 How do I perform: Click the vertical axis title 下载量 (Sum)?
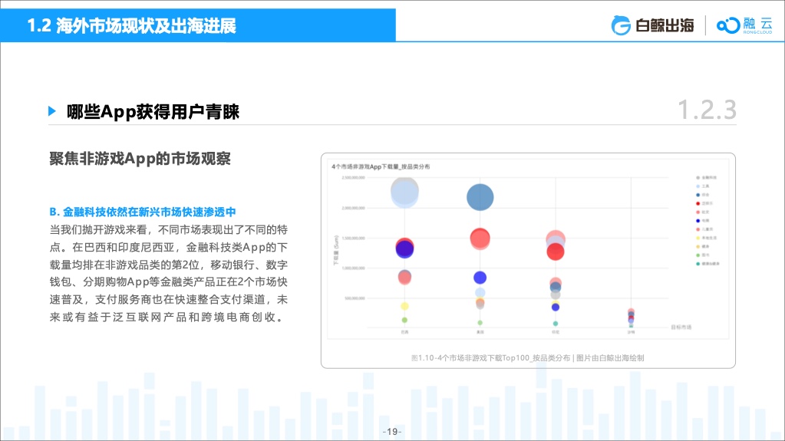pos(336,250)
